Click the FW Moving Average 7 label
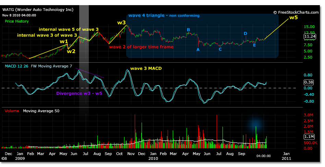 pyautogui.click(x=51, y=66)
